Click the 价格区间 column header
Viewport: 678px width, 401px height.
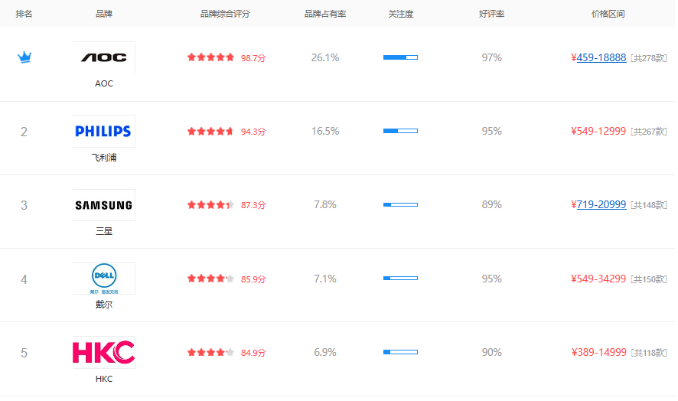(608, 14)
